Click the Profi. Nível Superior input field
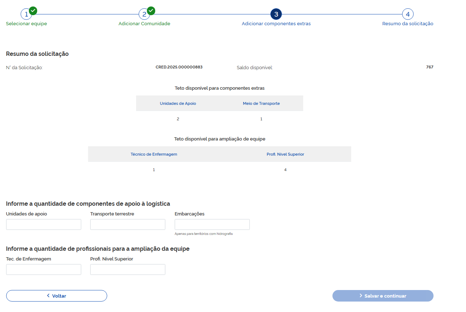The height and width of the screenshot is (312, 466). click(128, 269)
